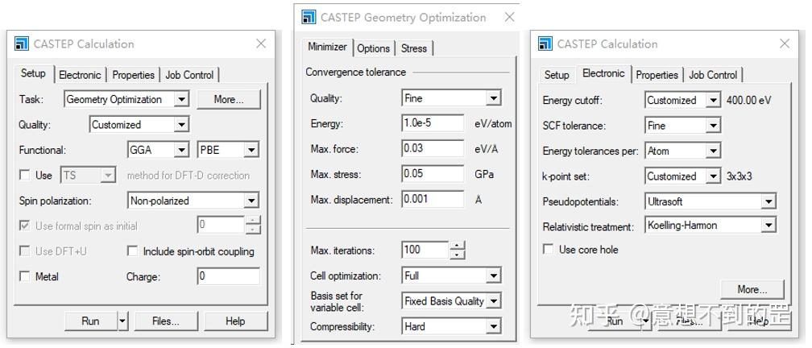
Task: Switch to the Stress tab
Action: (x=414, y=48)
